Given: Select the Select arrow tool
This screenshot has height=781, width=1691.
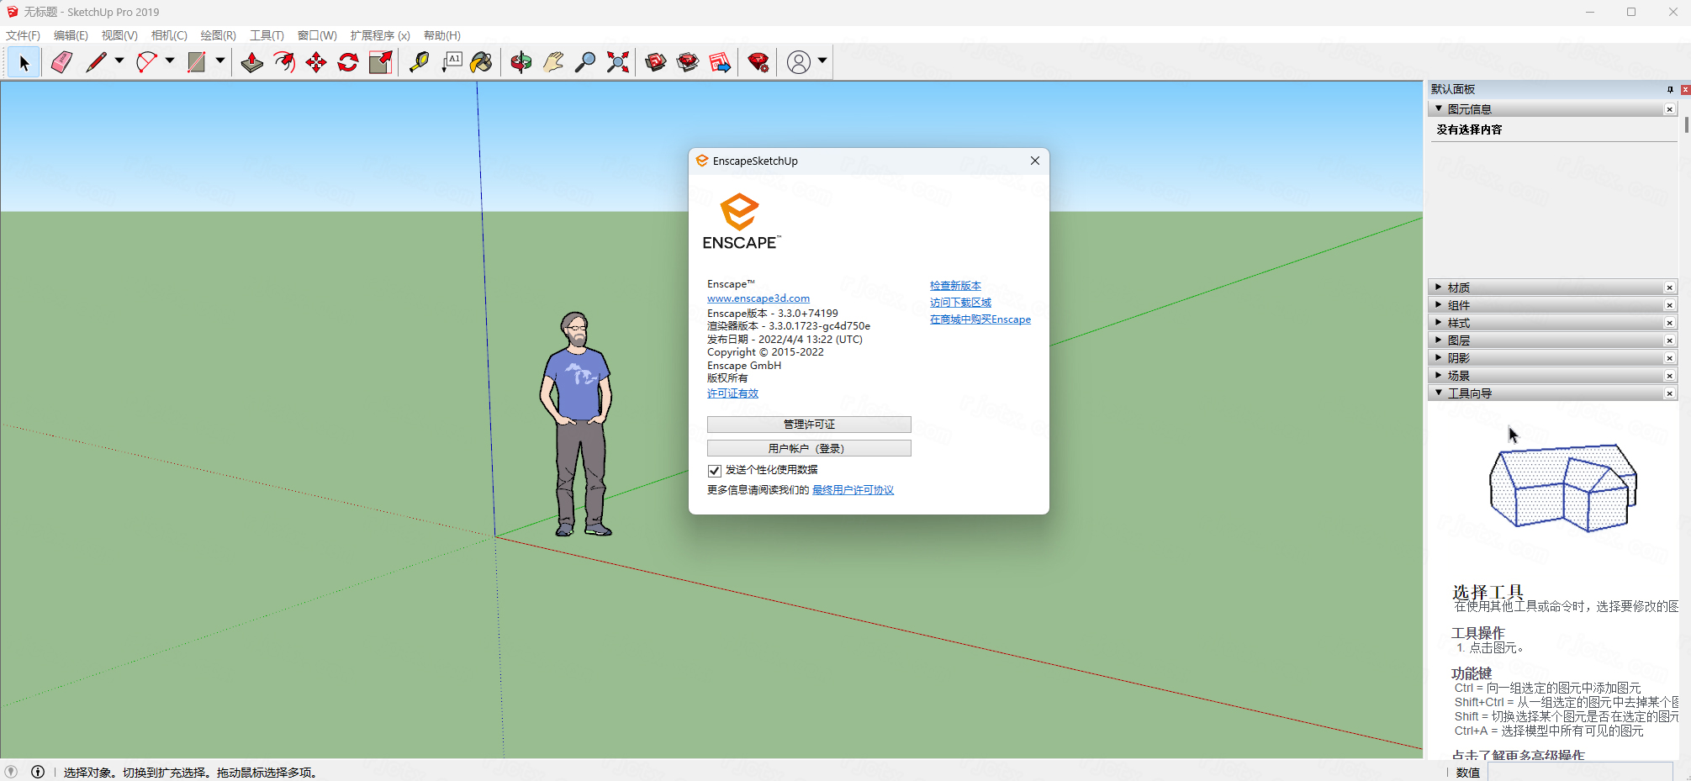Looking at the screenshot, I should (x=24, y=62).
